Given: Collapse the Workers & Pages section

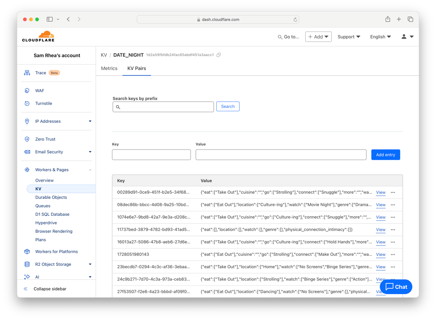Looking at the screenshot, I should click(x=90, y=170).
